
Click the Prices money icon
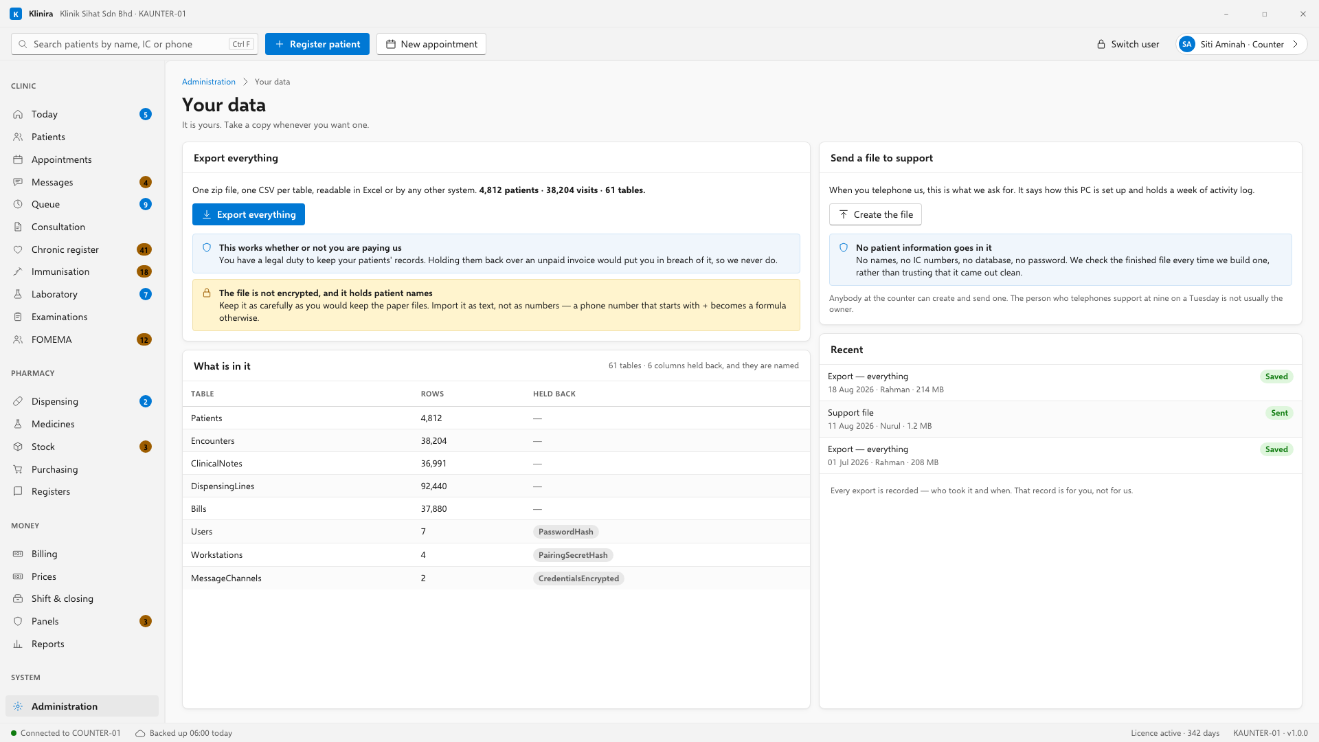(x=18, y=576)
